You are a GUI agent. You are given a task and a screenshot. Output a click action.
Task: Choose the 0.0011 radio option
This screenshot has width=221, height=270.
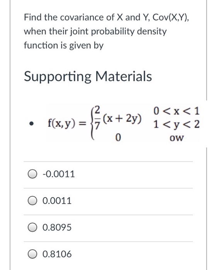click(x=32, y=201)
